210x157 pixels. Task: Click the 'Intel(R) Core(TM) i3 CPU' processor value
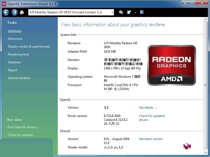[x=121, y=85]
